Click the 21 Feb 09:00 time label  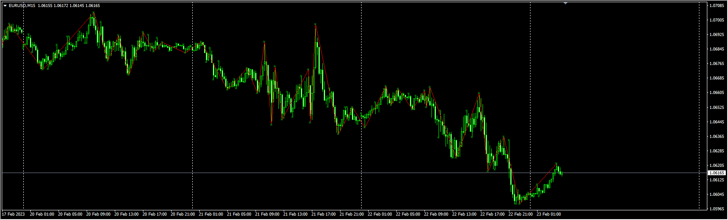(267, 214)
